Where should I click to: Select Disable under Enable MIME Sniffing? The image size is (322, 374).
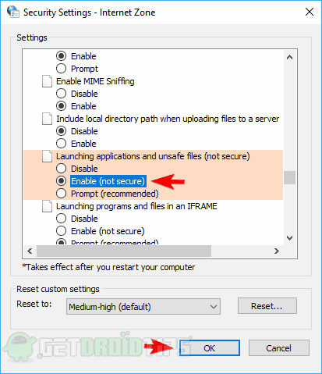(61, 94)
